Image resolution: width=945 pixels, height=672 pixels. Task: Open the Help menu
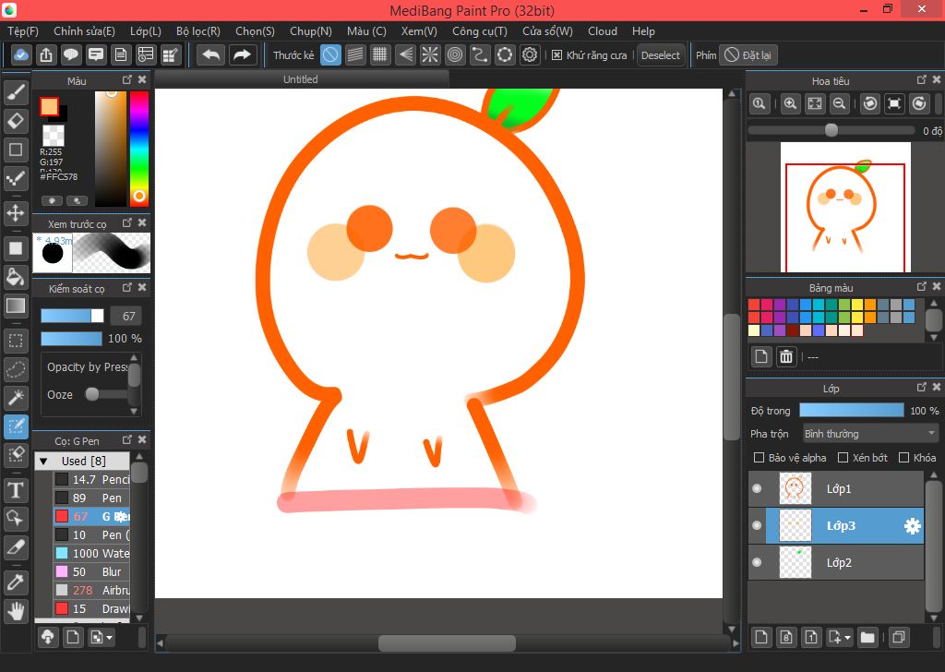point(643,30)
